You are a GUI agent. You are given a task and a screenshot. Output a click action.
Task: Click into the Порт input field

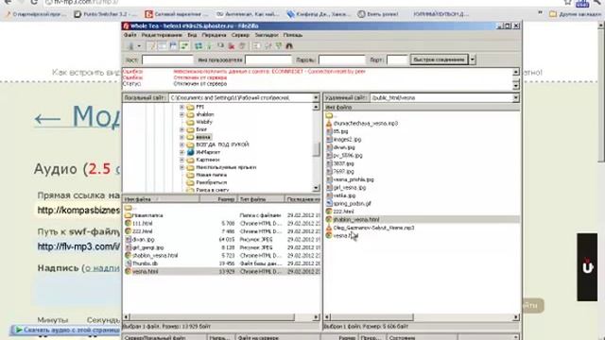[x=397, y=59]
